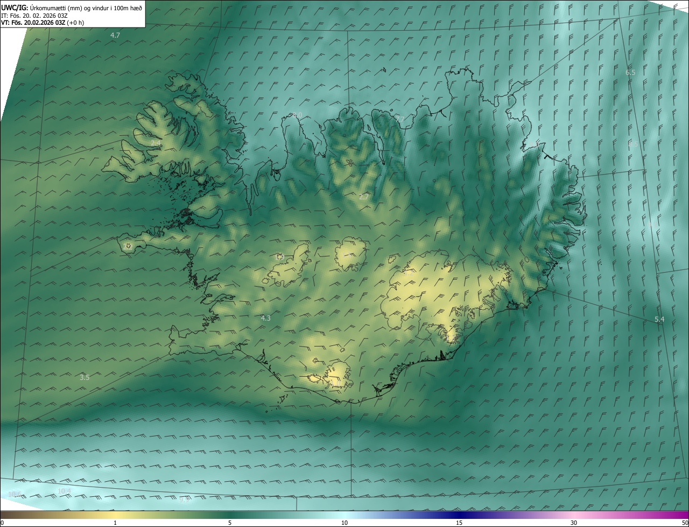Viewport: 689px width, 527px height.
Task: Click the '2.2' value on the Snæfellsnes peninsula
Action: [128, 246]
